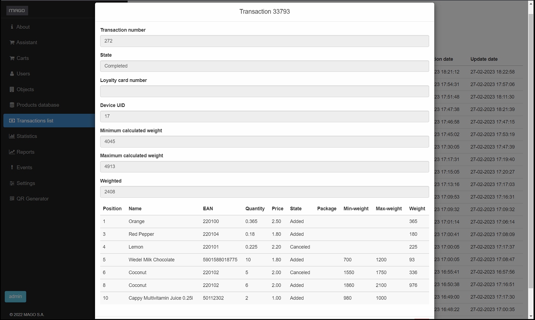Click the Update date column header
This screenshot has width=535, height=320.
pos(484,59)
